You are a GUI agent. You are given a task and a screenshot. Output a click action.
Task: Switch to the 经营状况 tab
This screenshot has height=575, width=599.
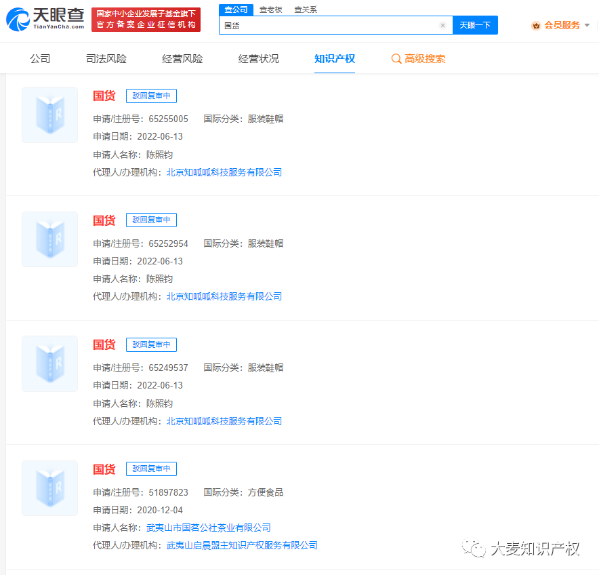pos(259,58)
